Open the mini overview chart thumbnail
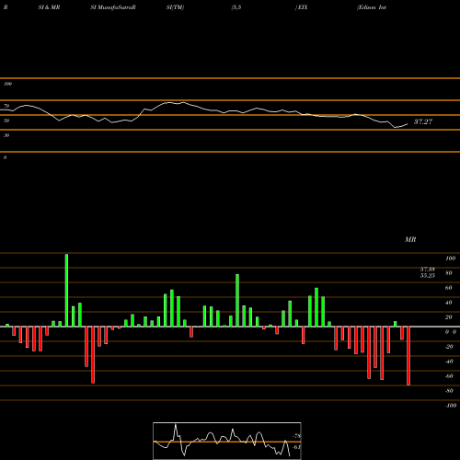 (227, 441)
